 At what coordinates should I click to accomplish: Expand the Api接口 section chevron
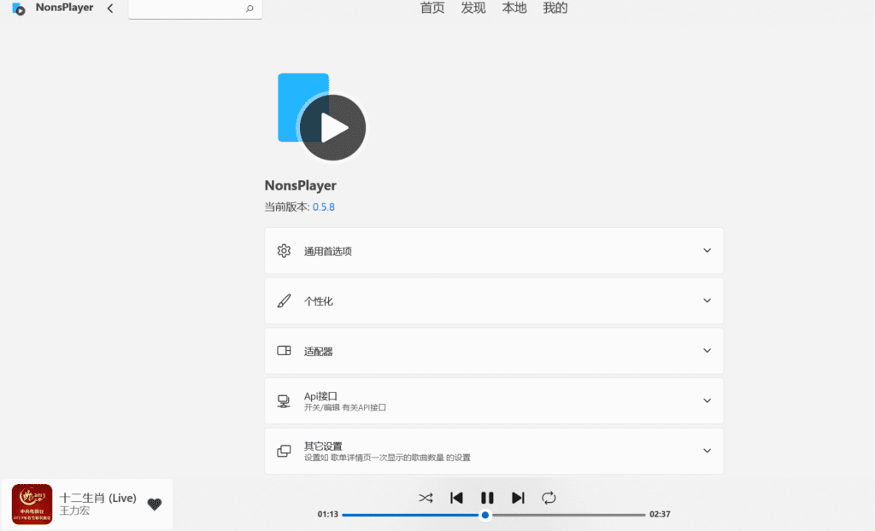click(x=707, y=400)
